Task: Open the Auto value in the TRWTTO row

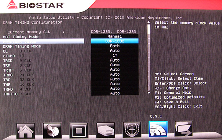Action: [x=115, y=93]
